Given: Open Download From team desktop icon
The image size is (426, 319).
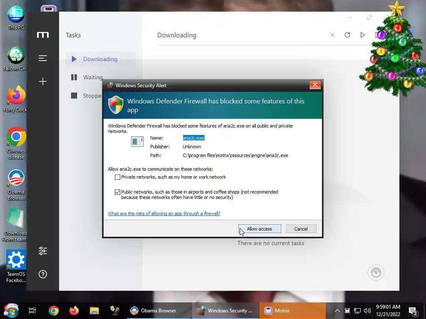Looking at the screenshot, I should pyautogui.click(x=15, y=226).
